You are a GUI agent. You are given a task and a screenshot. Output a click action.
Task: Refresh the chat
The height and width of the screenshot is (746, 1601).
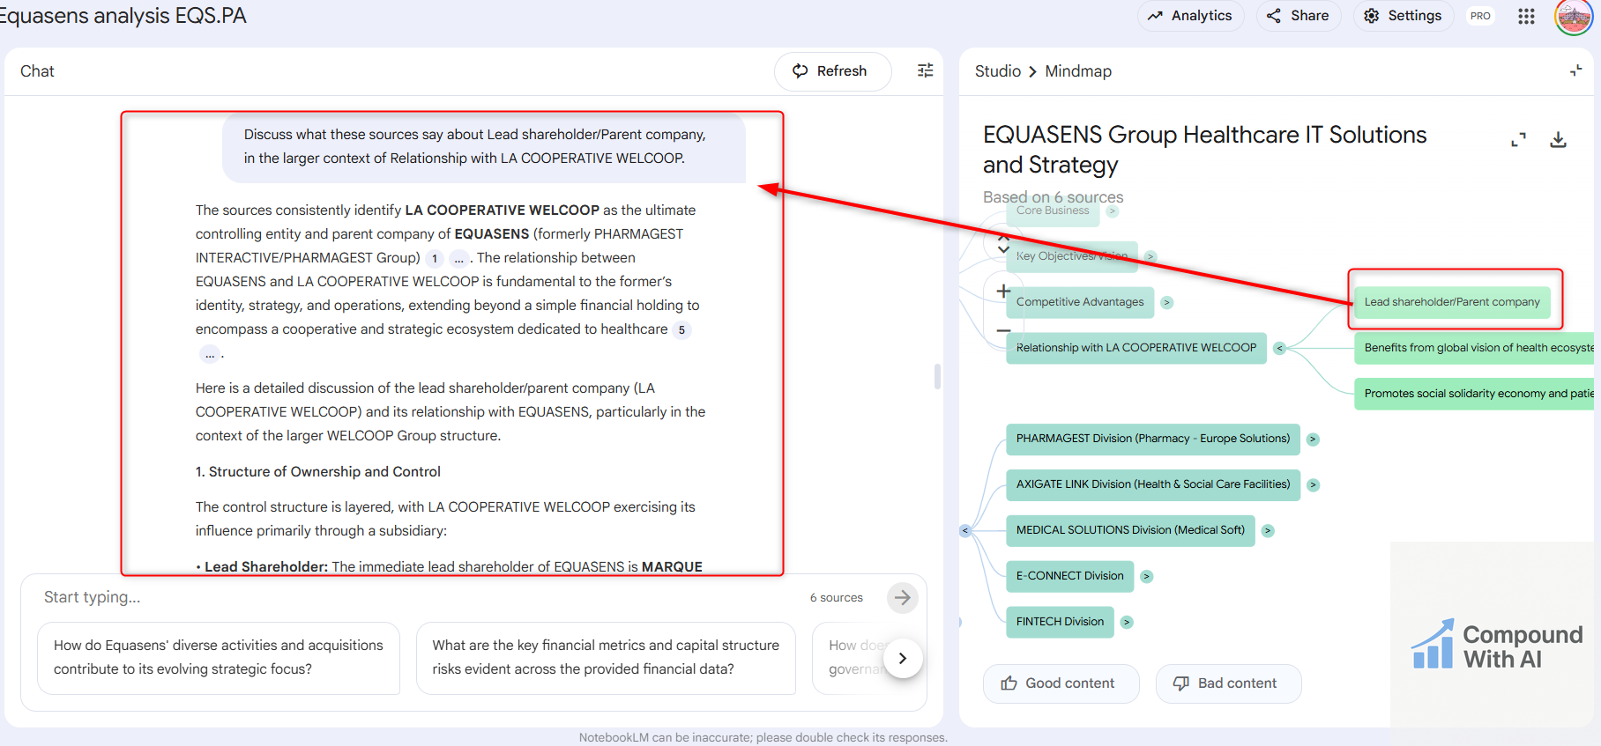point(832,71)
